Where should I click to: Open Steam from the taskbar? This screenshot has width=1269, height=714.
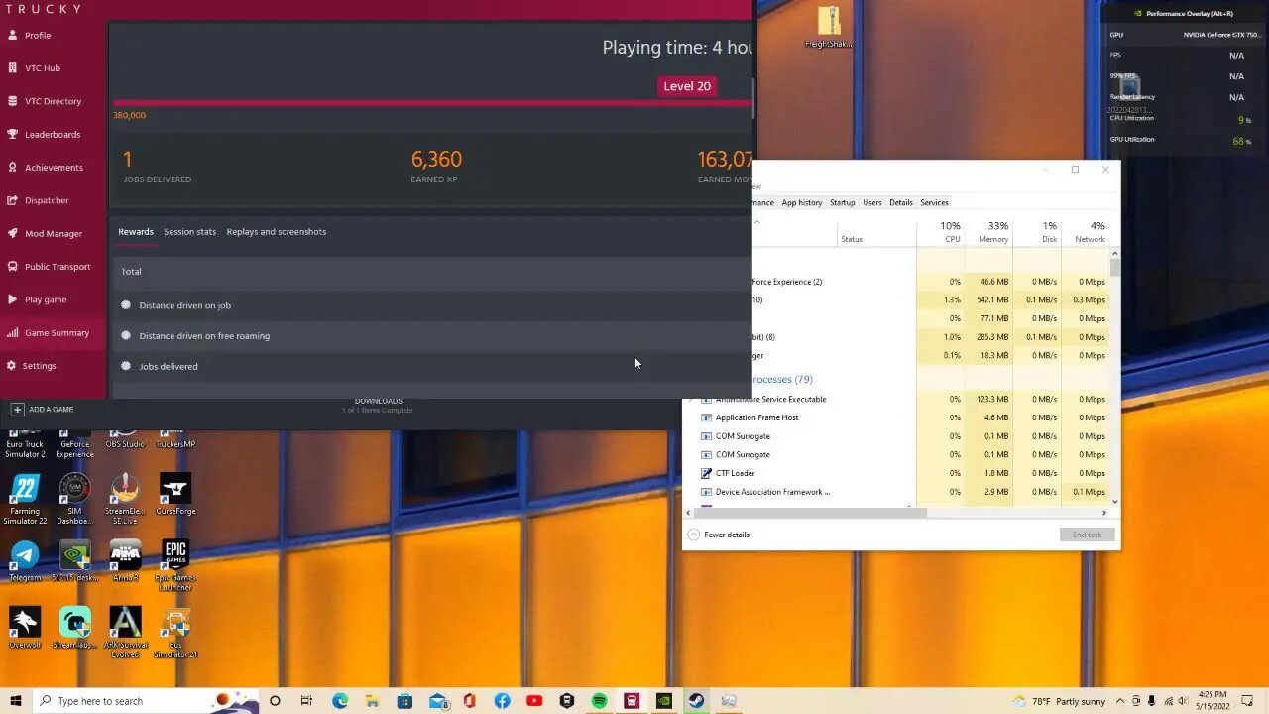click(696, 701)
